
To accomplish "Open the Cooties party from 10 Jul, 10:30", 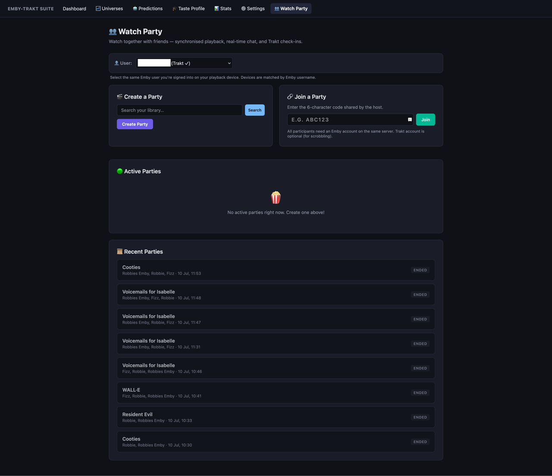I will click(276, 442).
